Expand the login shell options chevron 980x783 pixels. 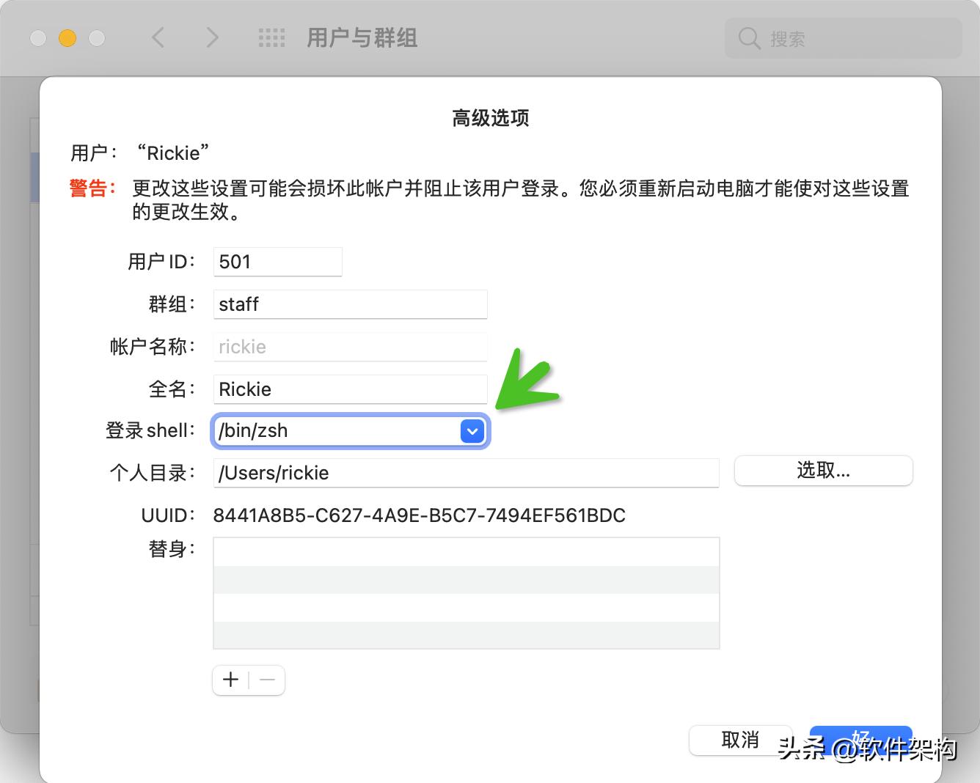tap(472, 431)
